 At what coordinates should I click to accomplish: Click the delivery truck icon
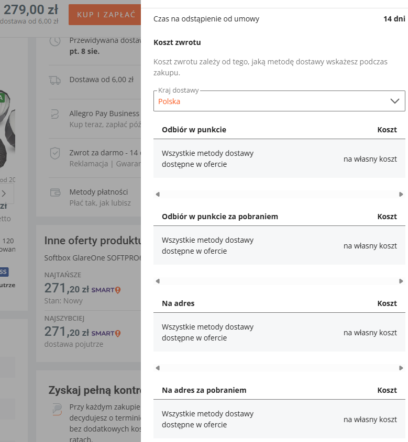click(x=55, y=81)
